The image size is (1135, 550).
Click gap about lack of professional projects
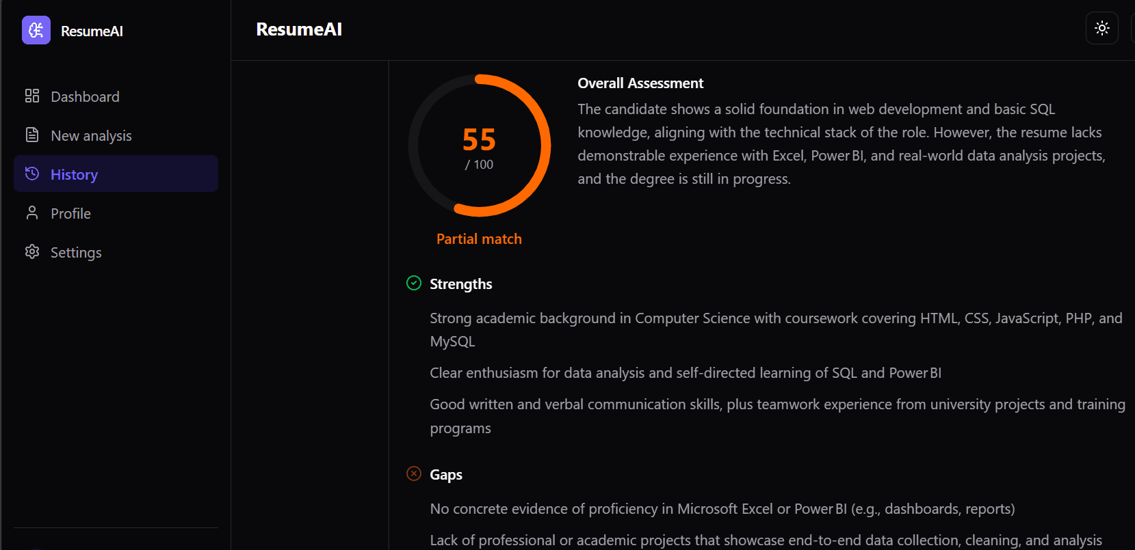pos(766,540)
